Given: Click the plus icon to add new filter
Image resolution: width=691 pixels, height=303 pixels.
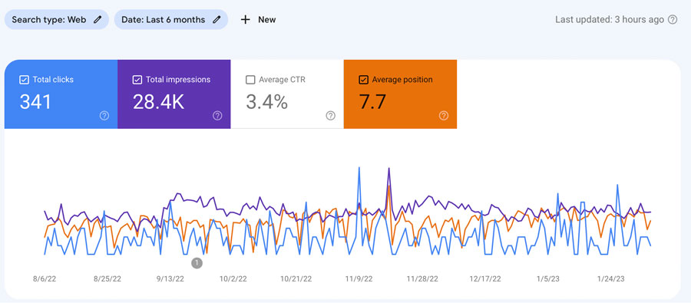Looking at the screenshot, I should click(x=246, y=20).
